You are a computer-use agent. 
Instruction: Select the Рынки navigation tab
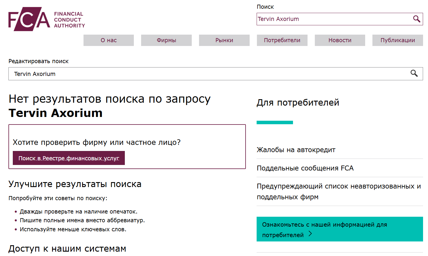(x=224, y=40)
